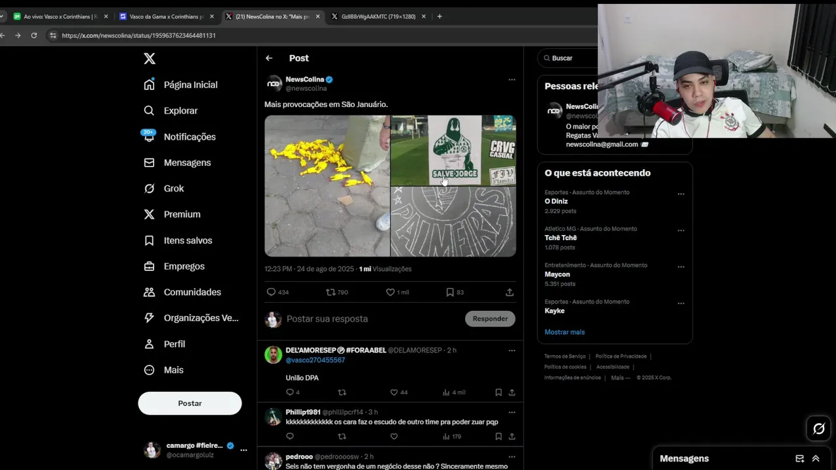The image size is (836, 470).
Task: Repost the DEL'AMORESEP reply
Action: pyautogui.click(x=342, y=392)
